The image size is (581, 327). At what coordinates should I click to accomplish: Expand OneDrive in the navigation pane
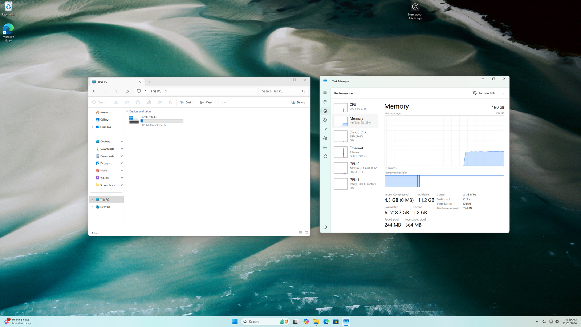(92, 127)
